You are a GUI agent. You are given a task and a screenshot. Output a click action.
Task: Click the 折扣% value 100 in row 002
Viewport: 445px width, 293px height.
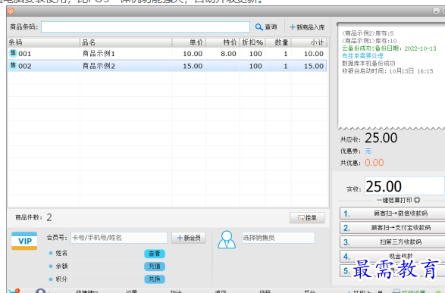255,66
